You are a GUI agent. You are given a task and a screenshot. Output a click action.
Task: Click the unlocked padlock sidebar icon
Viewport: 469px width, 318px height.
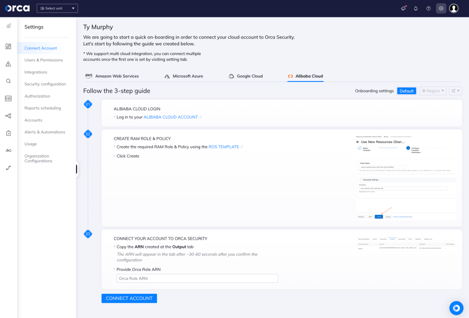[x=9, y=26]
